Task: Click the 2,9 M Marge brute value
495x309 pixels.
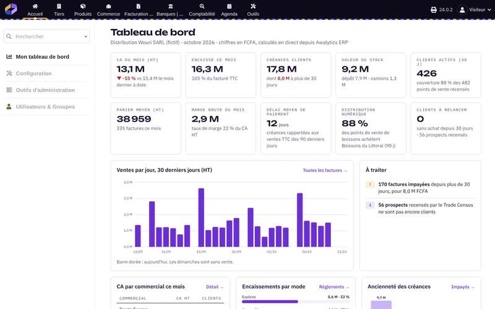Action: [205, 119]
